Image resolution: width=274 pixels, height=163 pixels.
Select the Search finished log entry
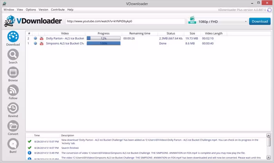tap(70, 148)
